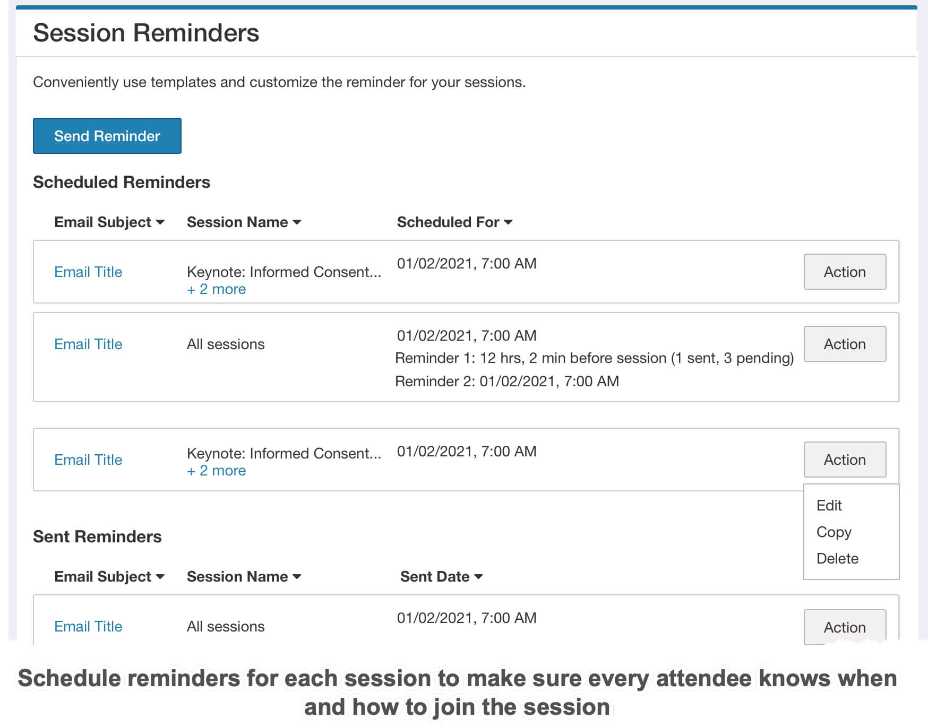Sort Scheduled Reminders by Email Subject
The width and height of the screenshot is (928, 727).
click(109, 222)
